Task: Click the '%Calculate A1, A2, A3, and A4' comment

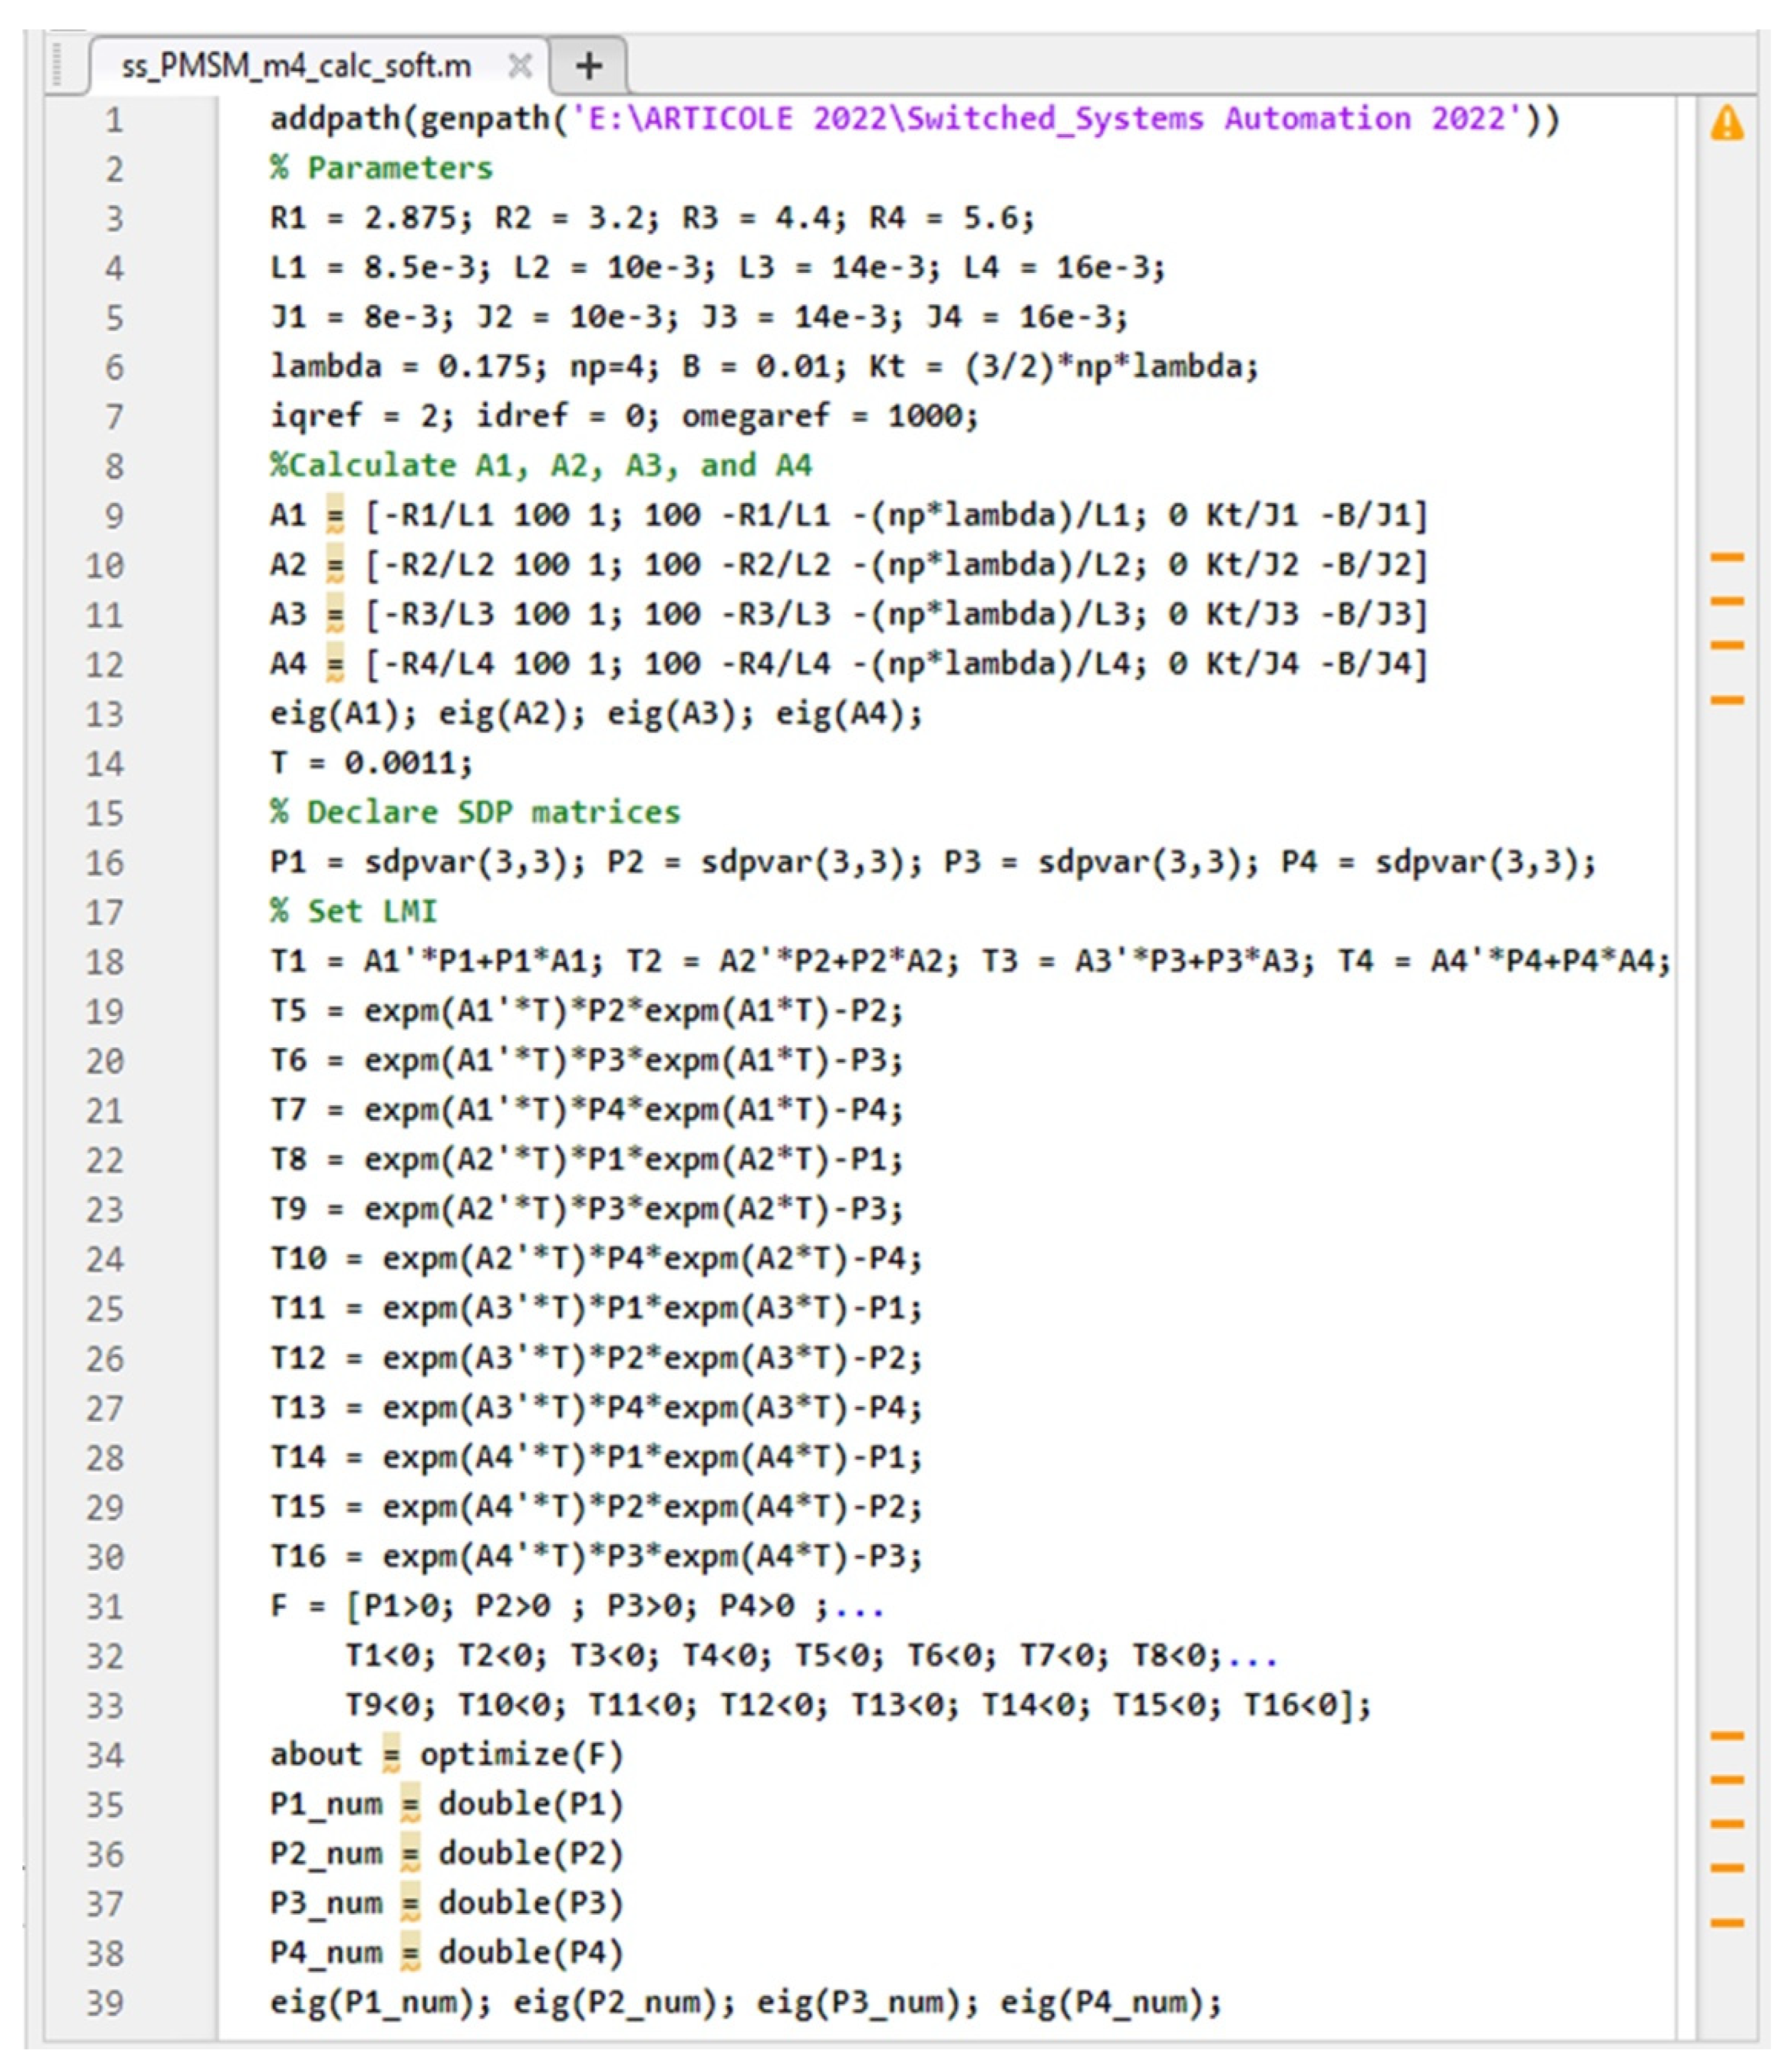Action: [x=541, y=465]
